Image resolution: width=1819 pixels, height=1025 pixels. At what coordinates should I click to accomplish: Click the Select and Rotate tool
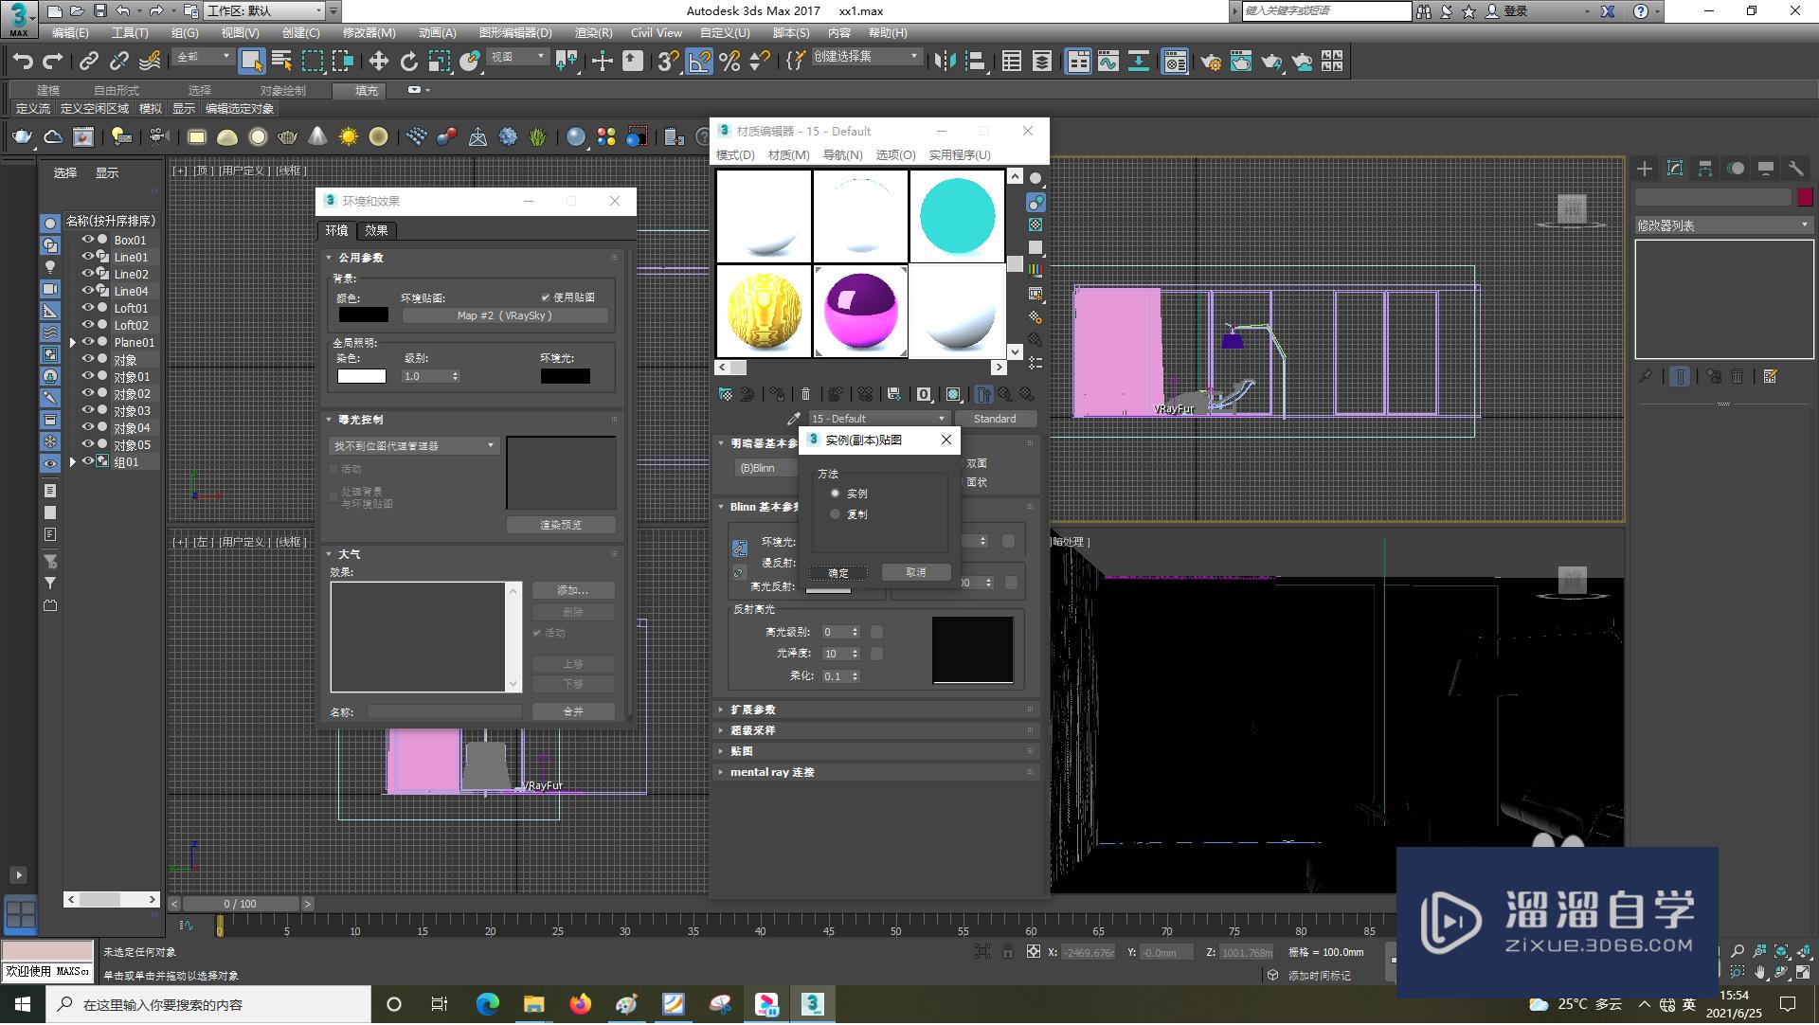pyautogui.click(x=408, y=62)
